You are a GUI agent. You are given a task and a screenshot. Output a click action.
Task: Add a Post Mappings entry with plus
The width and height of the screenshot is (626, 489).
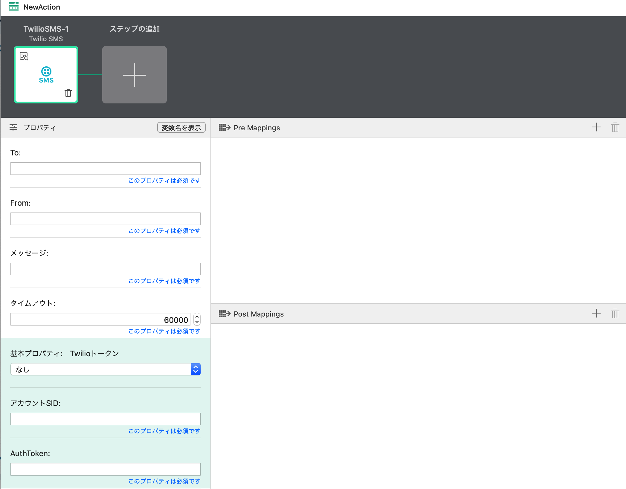(x=596, y=314)
